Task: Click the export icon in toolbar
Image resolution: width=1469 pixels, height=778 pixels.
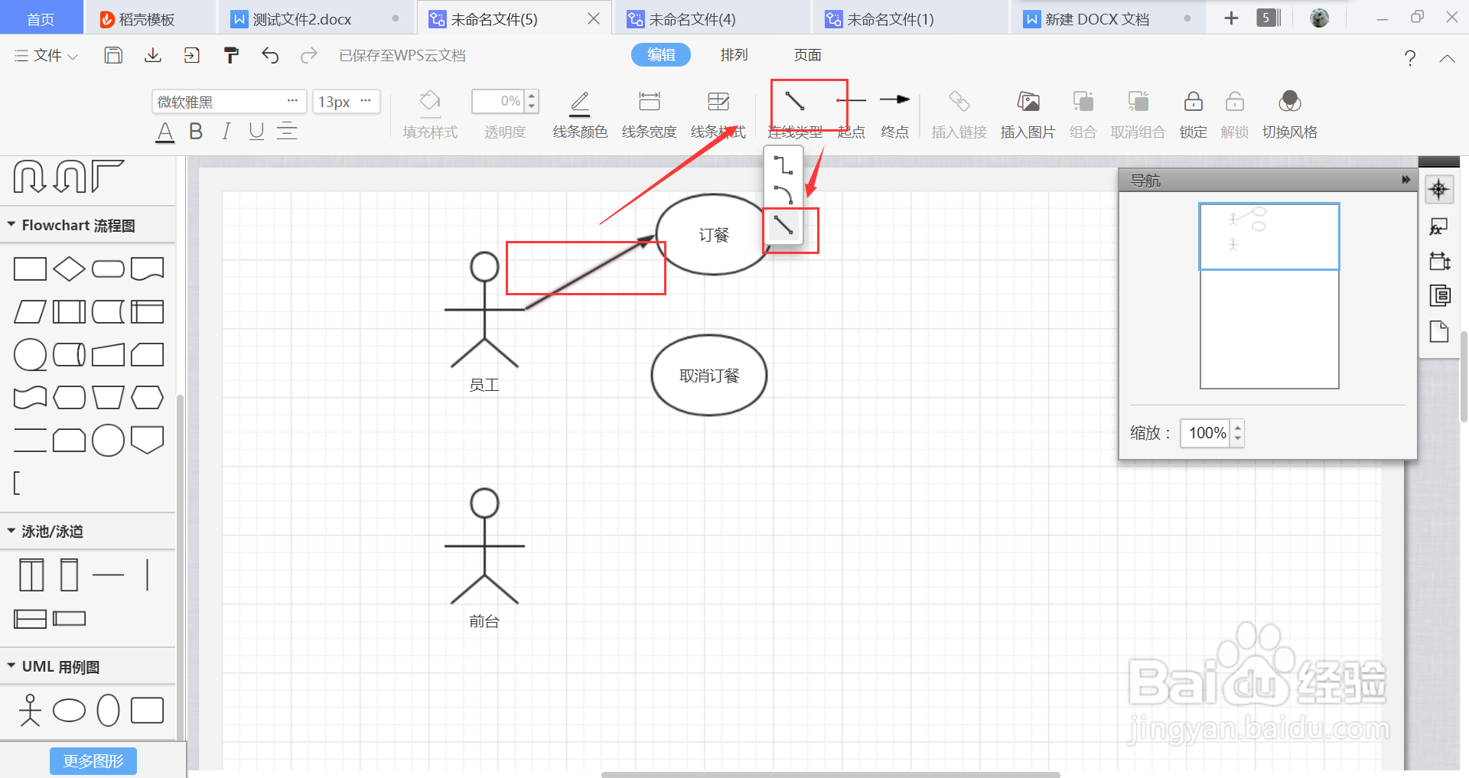Action: 192,55
